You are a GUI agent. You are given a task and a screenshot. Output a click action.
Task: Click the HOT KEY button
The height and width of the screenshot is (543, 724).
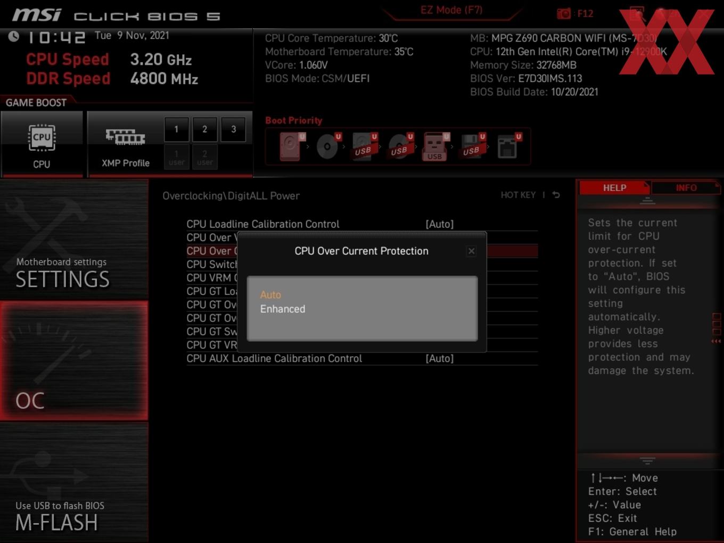tap(518, 195)
